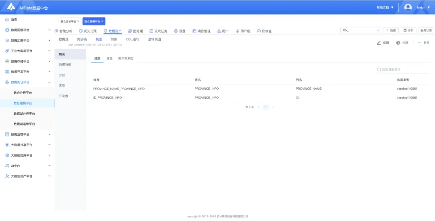
Task: Click the 数据湖仓平台 sidebar icon
Action: pos(7,83)
